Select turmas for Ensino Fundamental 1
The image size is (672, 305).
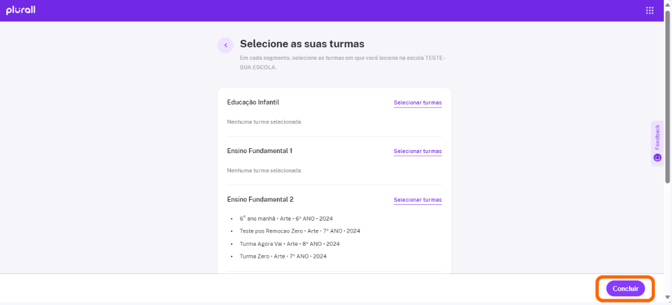click(418, 151)
